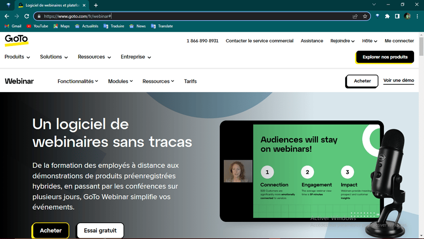Open the Translate bookmark

click(x=162, y=26)
